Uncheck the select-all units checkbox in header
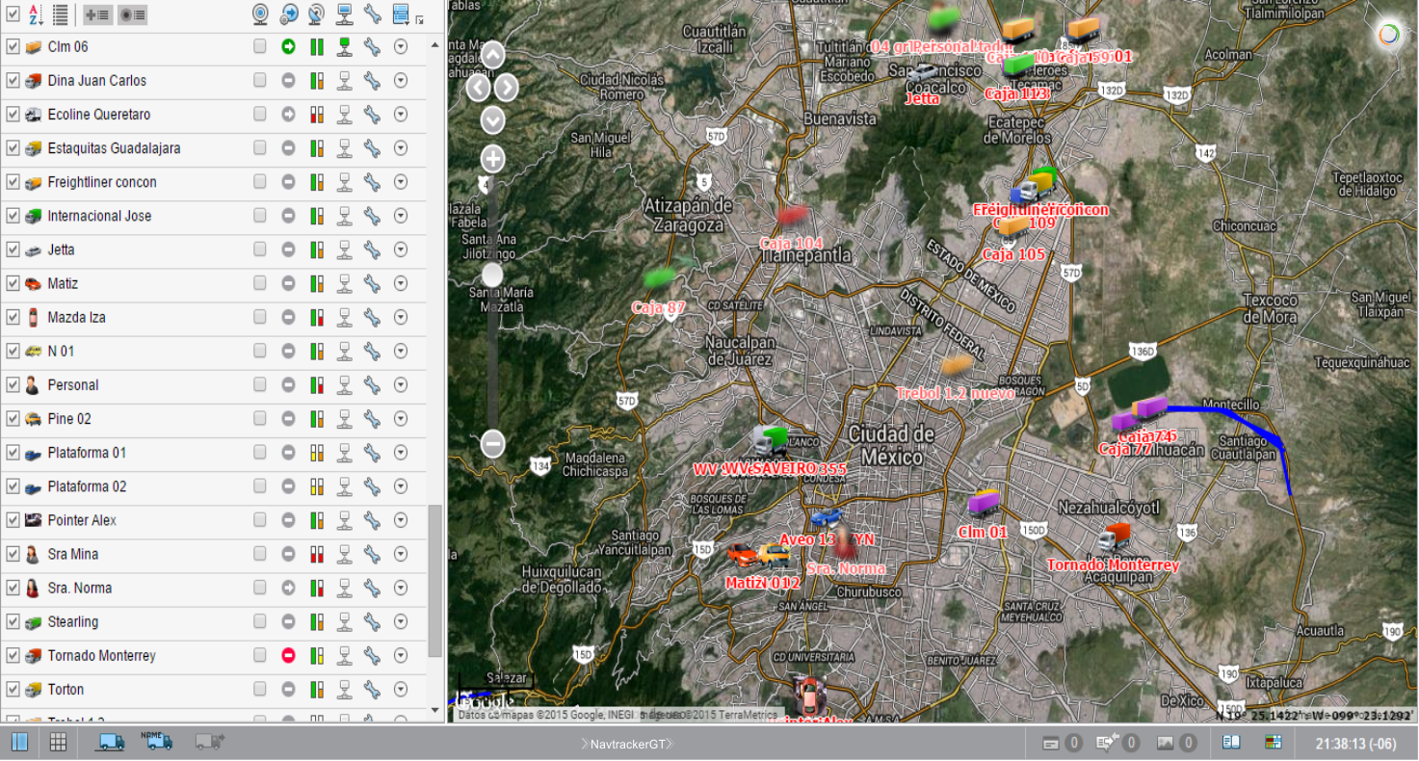The image size is (1419, 761). coord(13,14)
